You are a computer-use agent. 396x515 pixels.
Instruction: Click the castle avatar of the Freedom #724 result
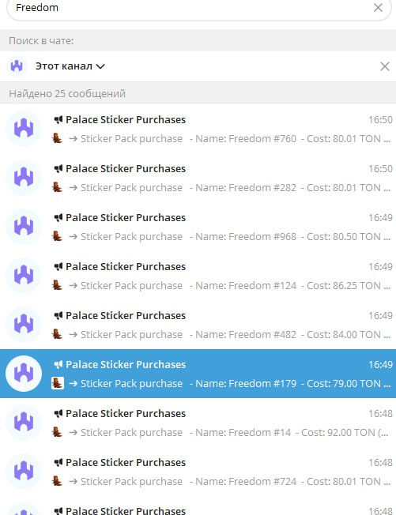coord(24,472)
